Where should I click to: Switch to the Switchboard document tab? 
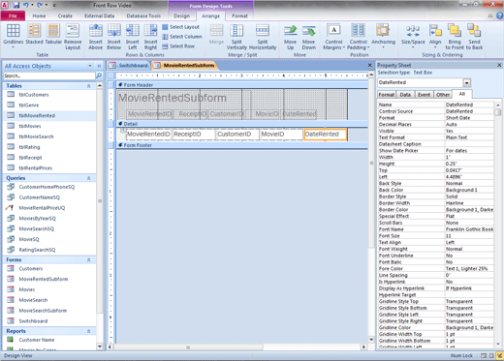[x=129, y=66]
